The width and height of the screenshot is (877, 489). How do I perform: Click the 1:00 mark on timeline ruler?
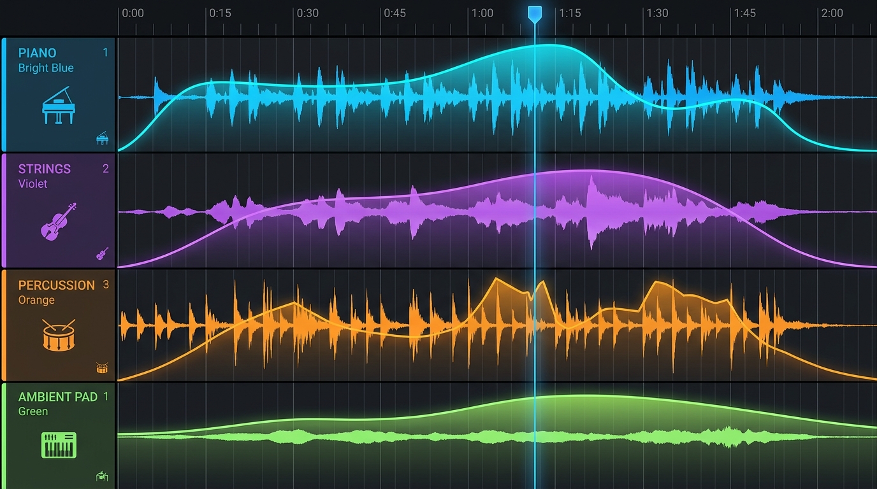[482, 13]
